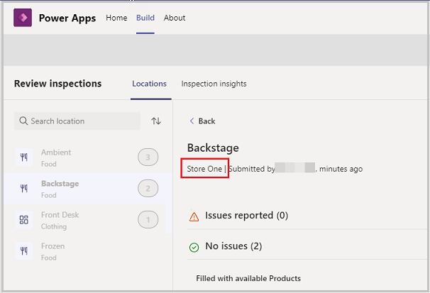The height and width of the screenshot is (293, 430).
Task: Switch to the Locations tab
Action: click(149, 84)
